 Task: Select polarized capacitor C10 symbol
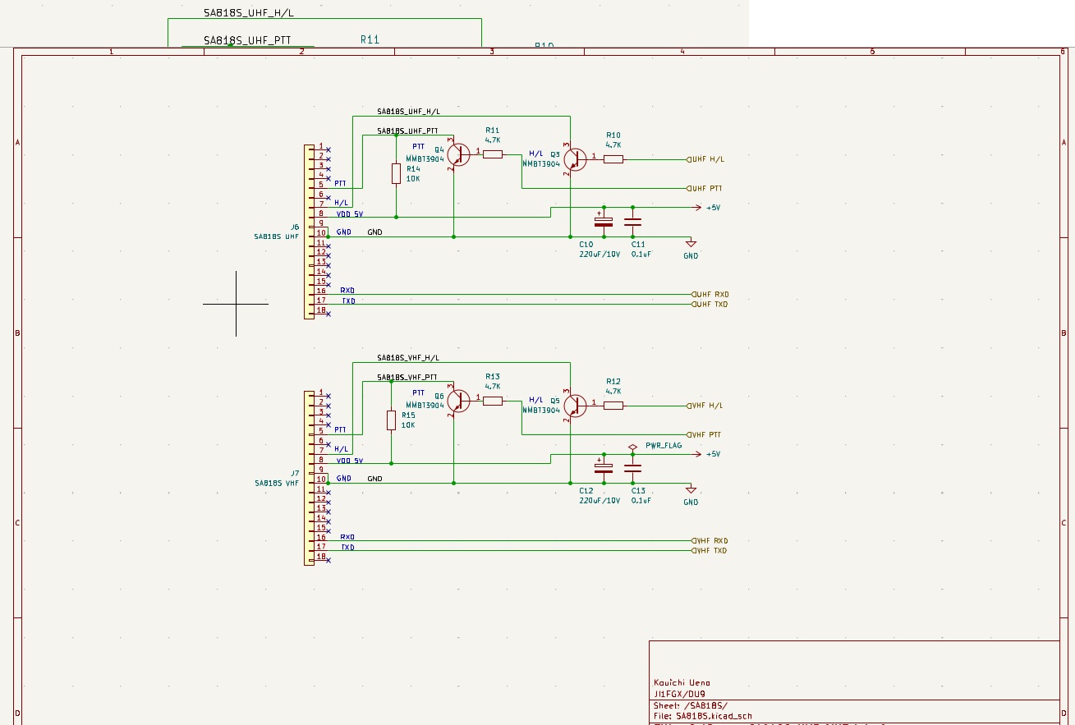604,222
